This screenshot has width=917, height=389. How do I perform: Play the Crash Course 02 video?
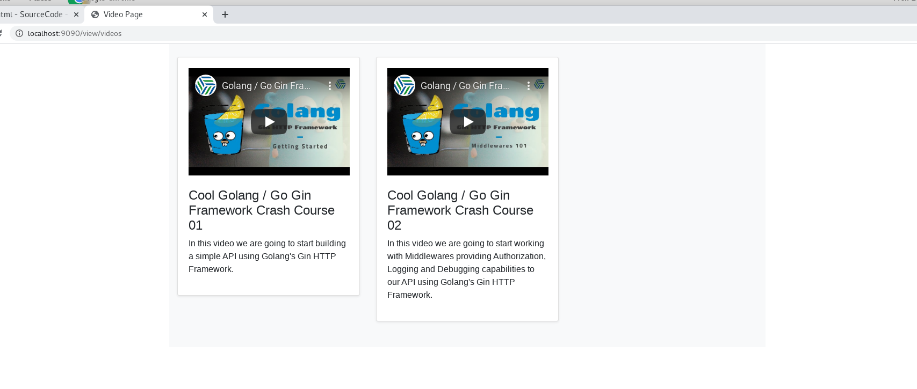(468, 122)
